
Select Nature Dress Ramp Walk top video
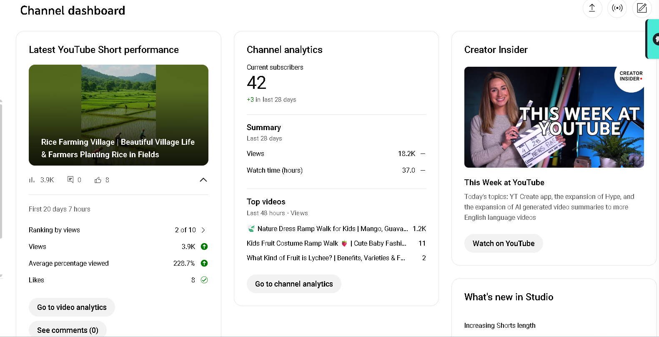332,229
